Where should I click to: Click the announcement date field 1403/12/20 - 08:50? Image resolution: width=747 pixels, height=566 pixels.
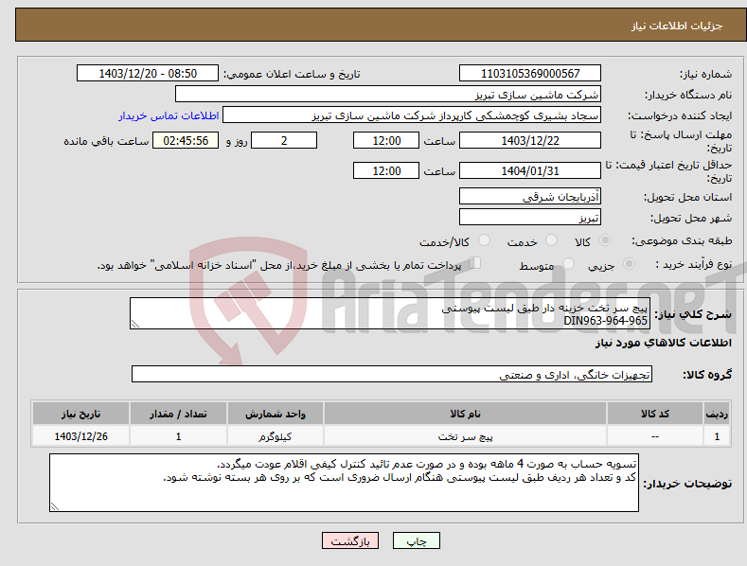[x=148, y=74]
